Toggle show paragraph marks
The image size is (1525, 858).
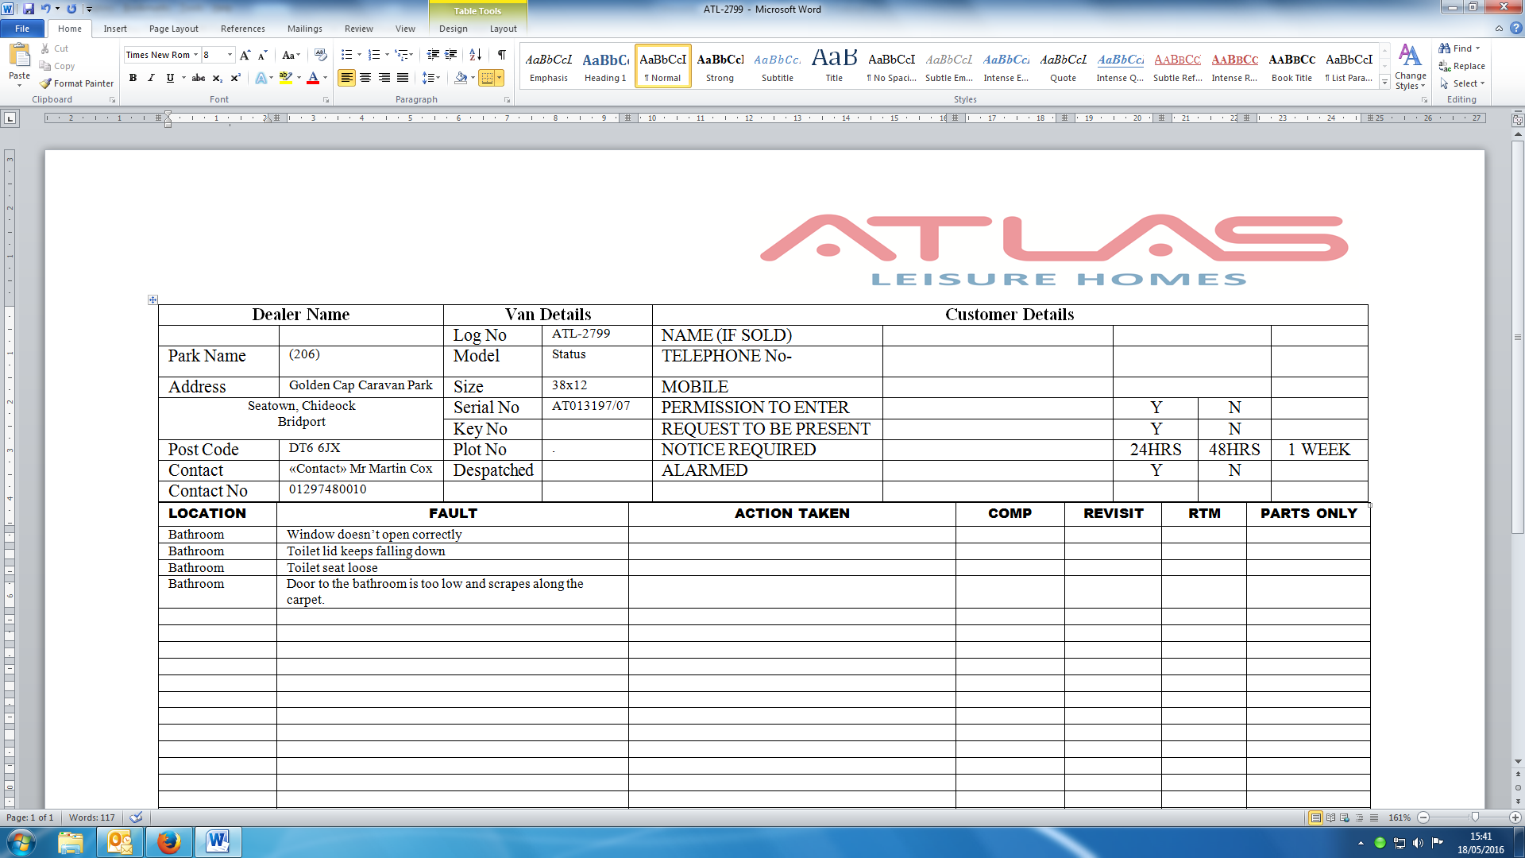502,55
